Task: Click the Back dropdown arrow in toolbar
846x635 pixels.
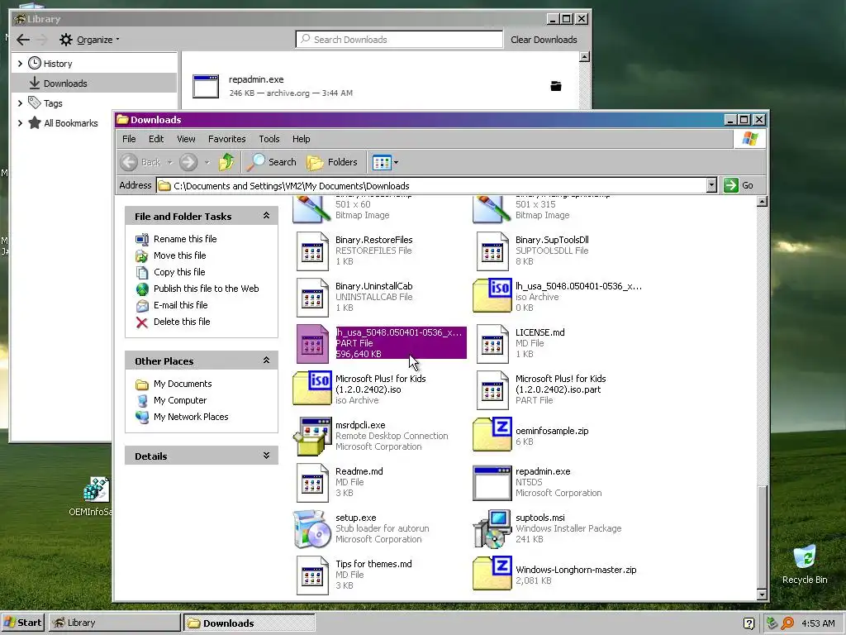Action: pos(169,162)
